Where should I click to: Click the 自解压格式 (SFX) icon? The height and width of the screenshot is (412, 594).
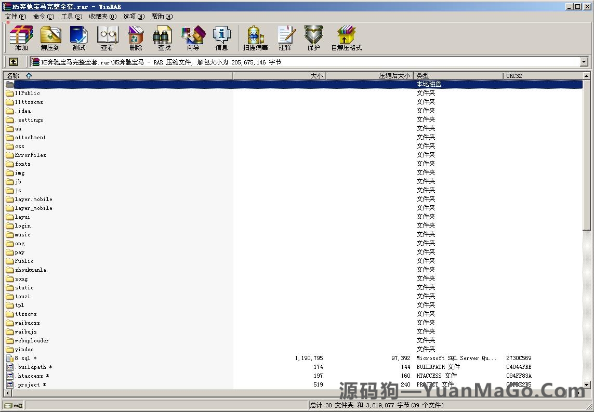(346, 38)
